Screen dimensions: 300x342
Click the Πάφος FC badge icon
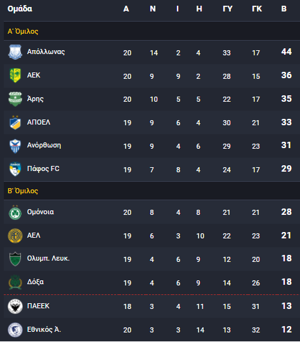pyautogui.click(x=15, y=169)
